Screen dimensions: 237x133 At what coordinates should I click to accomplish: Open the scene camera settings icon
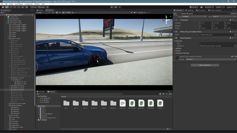[x=135, y=13]
